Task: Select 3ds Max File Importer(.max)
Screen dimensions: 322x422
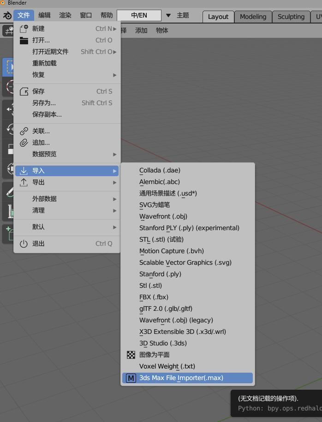Action: [187, 378]
